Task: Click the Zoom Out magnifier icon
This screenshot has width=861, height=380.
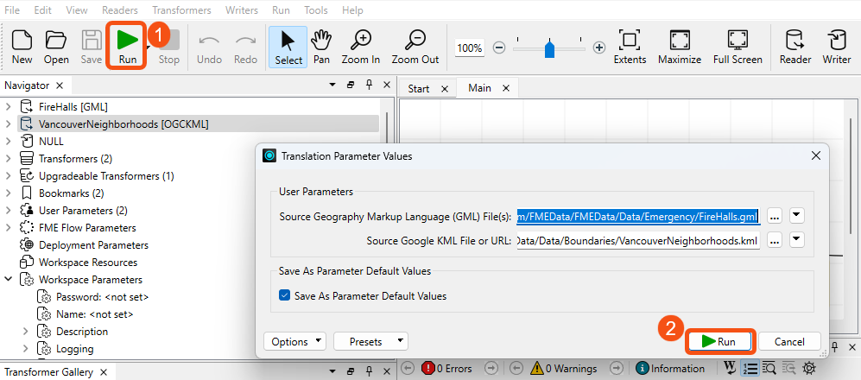Action: click(x=415, y=46)
